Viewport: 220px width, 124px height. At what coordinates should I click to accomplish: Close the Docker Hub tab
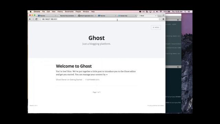point(135,16)
